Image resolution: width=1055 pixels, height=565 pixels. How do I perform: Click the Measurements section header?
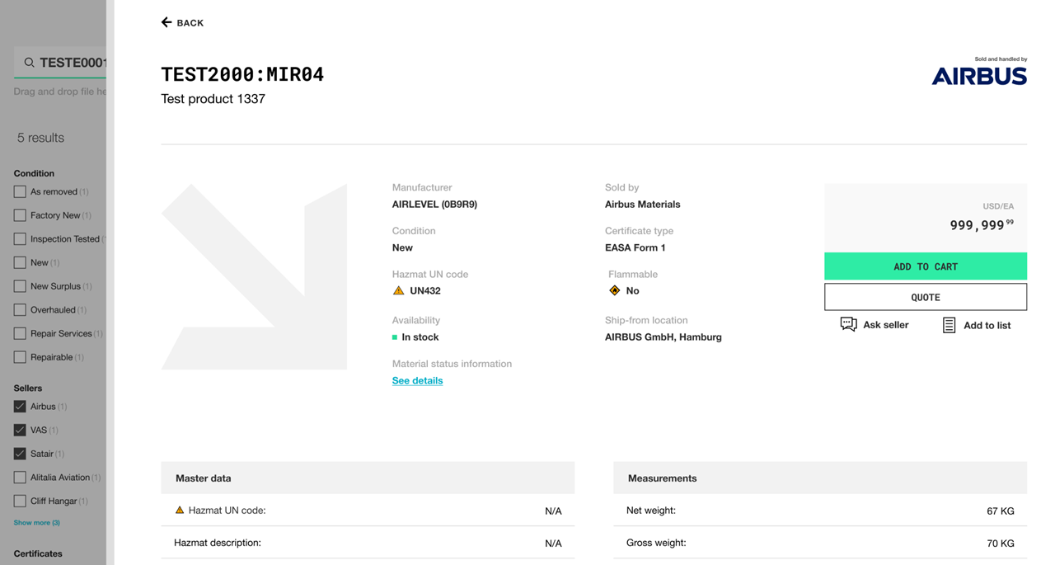click(820, 478)
